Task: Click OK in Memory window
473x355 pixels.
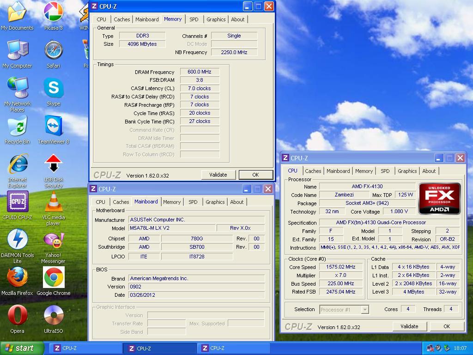Action: pos(255,174)
